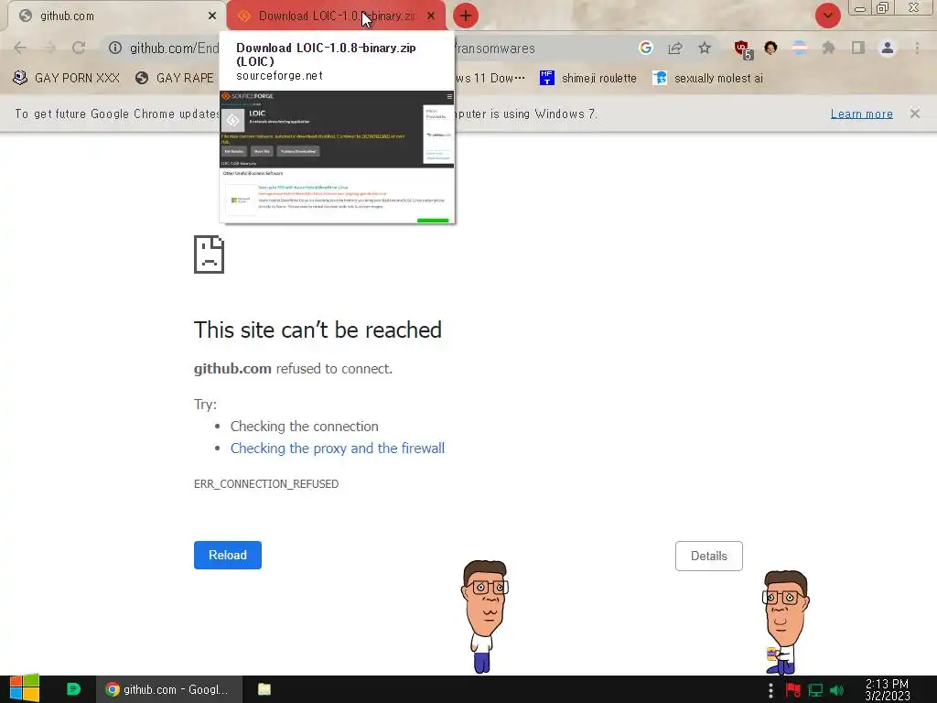Go back to the previous page
The height and width of the screenshot is (703, 937).
(x=20, y=48)
